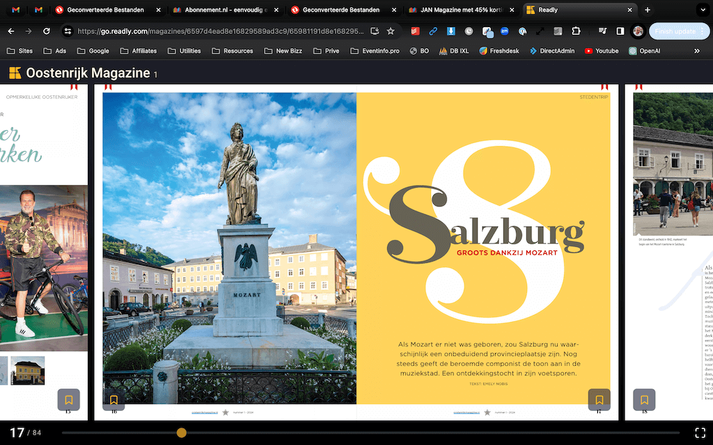Click the 'GROOTS DANKZIJ MOZART' subtitle
The height and width of the screenshot is (445, 713).
click(507, 253)
